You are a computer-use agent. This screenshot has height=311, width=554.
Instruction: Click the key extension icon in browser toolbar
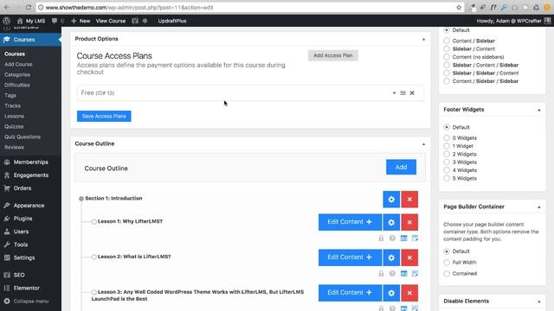click(x=504, y=7)
